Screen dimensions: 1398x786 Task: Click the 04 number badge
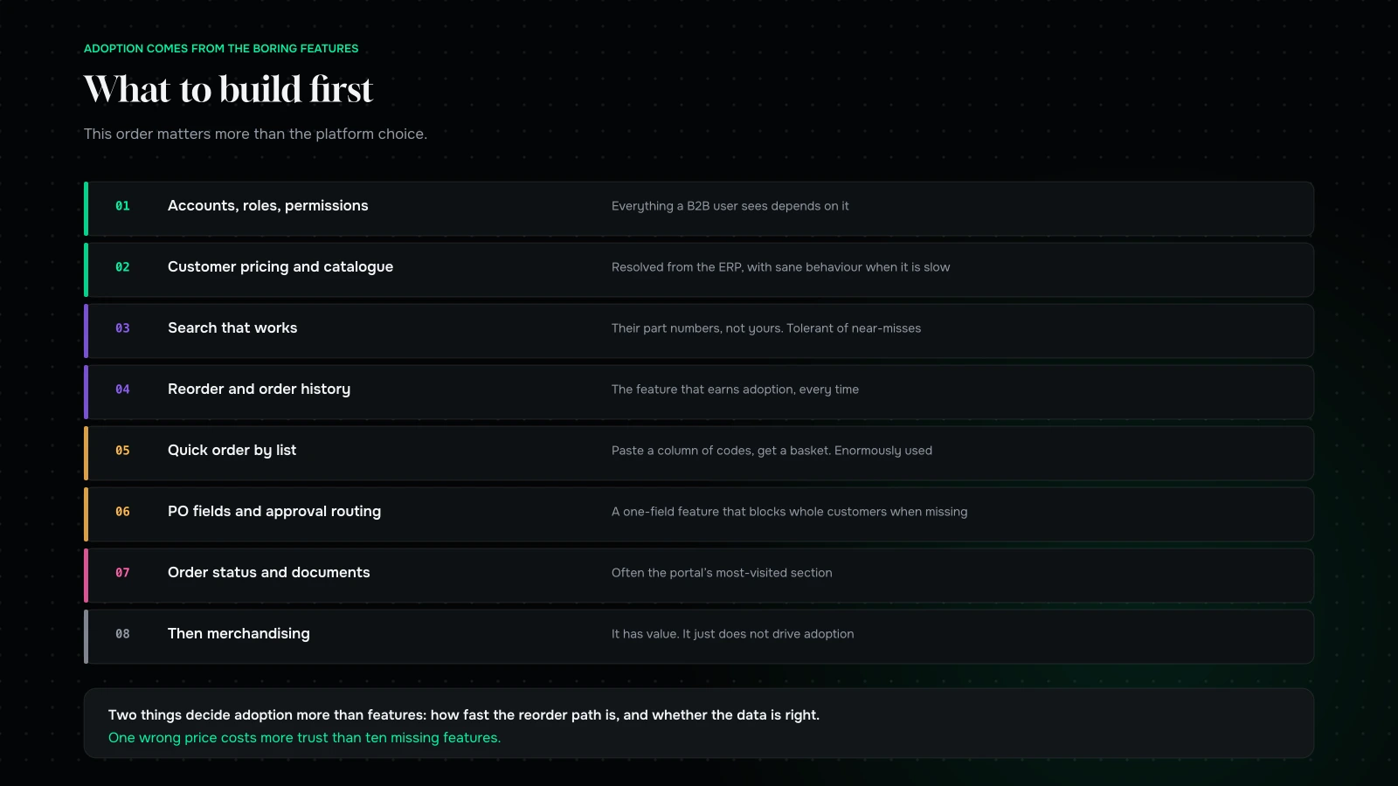pos(122,390)
